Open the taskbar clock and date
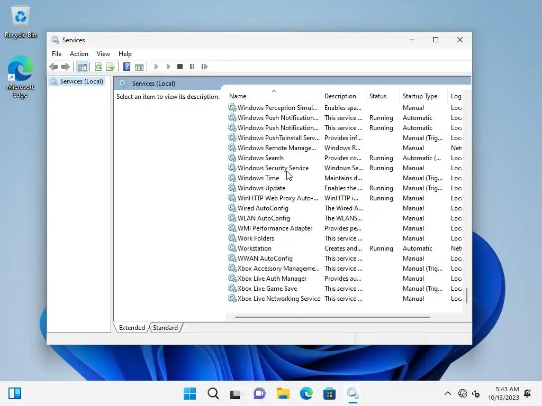The width and height of the screenshot is (542, 406). [x=503, y=393]
